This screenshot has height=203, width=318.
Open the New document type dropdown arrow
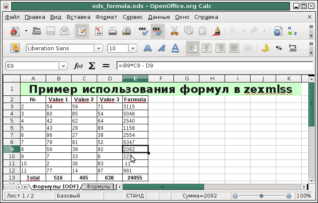pos(26,31)
